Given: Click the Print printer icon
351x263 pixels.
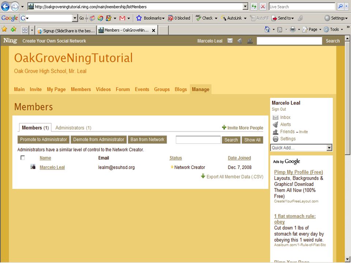Looking at the screenshot, I should click(292, 29).
